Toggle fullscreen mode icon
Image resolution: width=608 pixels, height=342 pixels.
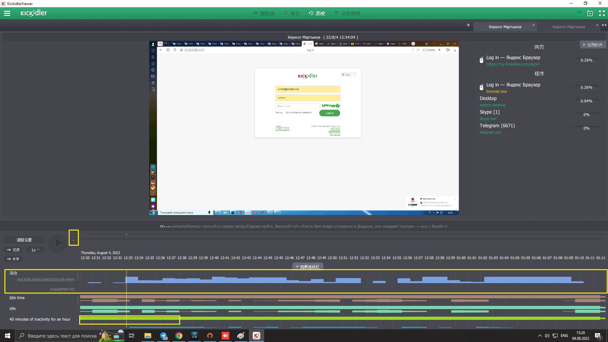coord(602,13)
